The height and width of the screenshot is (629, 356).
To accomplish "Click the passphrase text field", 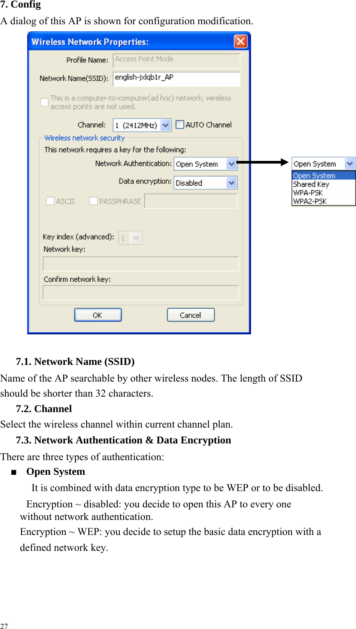I will 191,201.
